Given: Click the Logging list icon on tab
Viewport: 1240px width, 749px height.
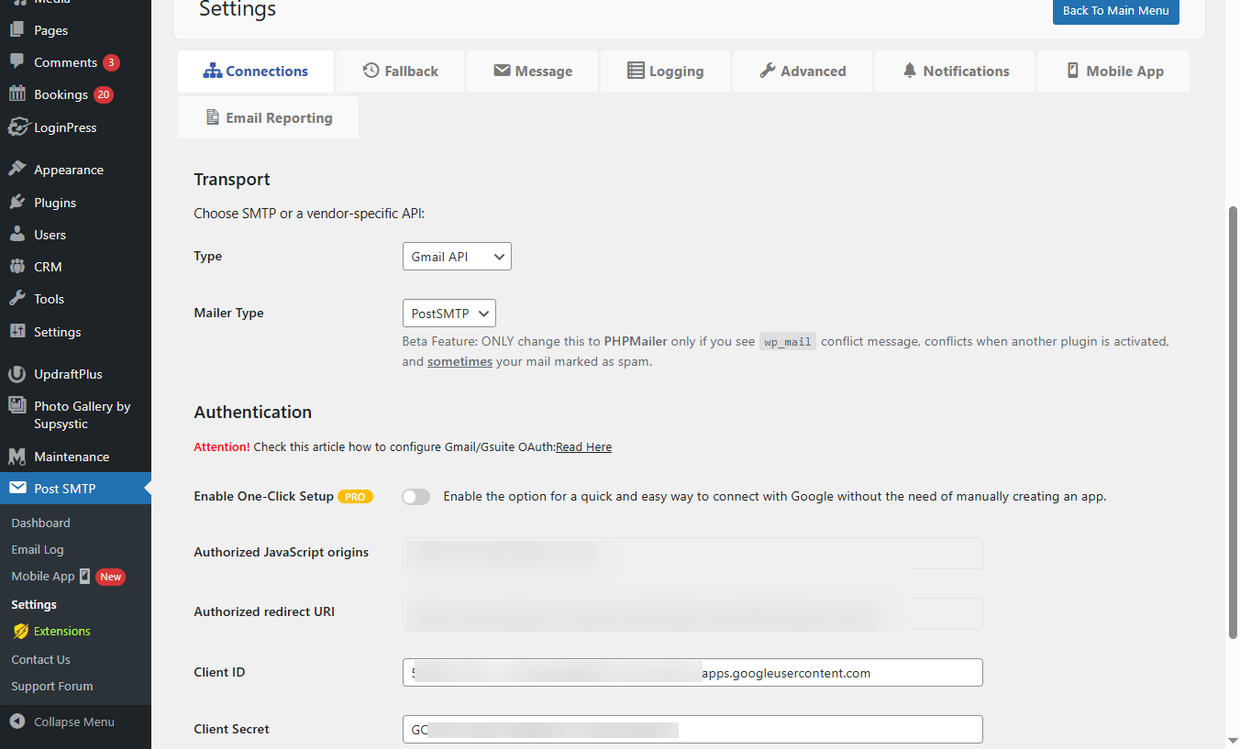Looking at the screenshot, I should click(x=636, y=71).
